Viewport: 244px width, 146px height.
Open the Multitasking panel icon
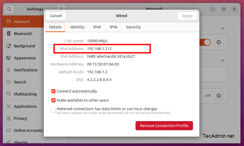click(x=9, y=94)
